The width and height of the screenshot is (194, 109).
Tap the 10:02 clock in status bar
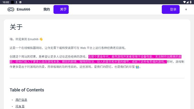(x=6, y=2)
